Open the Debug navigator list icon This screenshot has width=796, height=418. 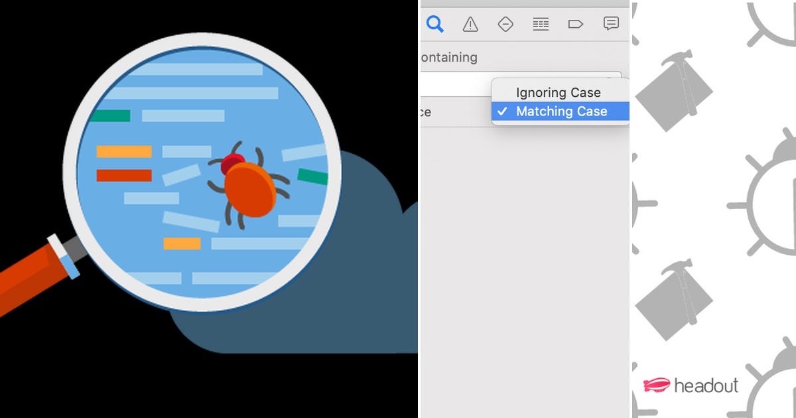[x=541, y=24]
